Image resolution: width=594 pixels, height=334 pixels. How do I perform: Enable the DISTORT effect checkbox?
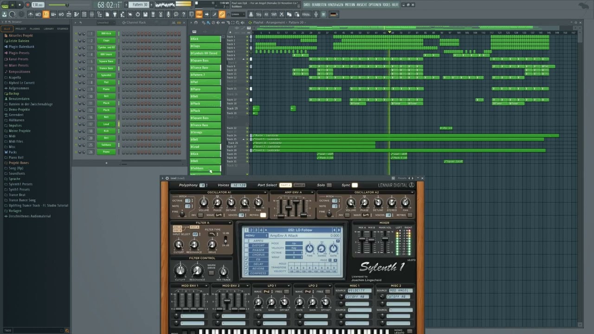coord(246,245)
